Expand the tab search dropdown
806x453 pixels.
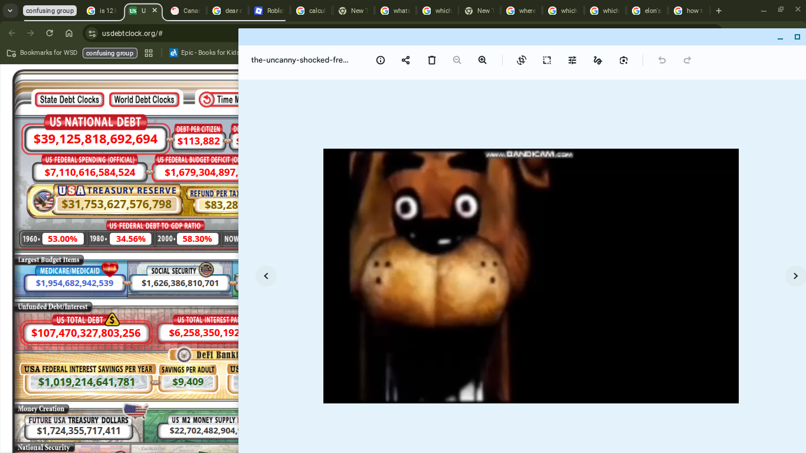tap(10, 11)
